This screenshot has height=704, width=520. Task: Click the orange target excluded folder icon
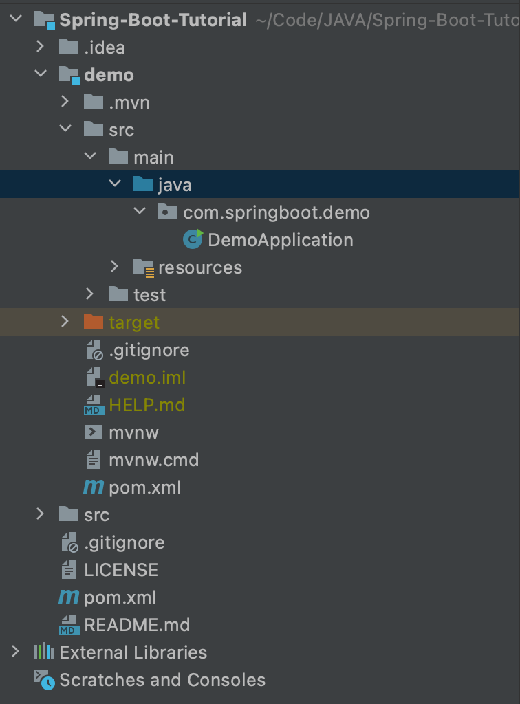pos(94,322)
